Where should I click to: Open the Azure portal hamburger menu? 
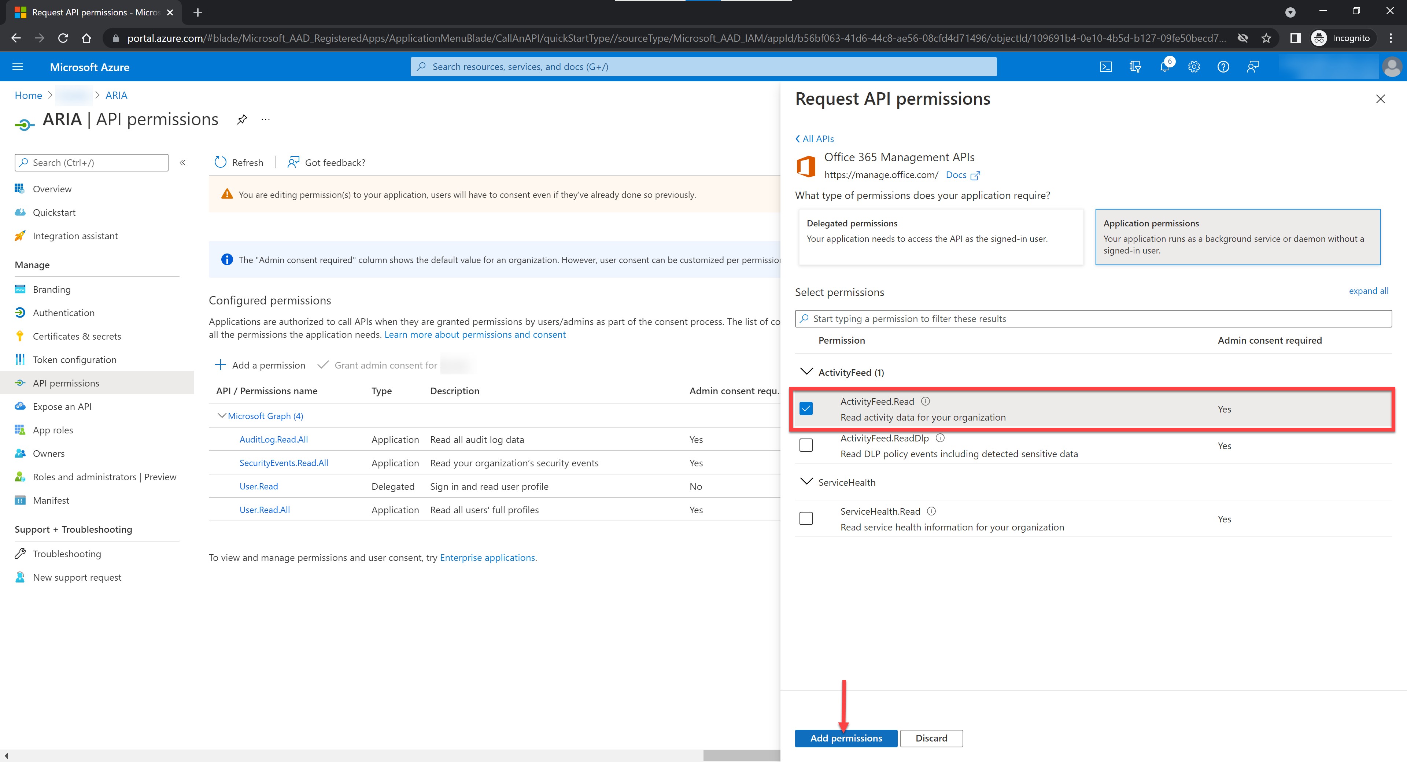click(18, 67)
